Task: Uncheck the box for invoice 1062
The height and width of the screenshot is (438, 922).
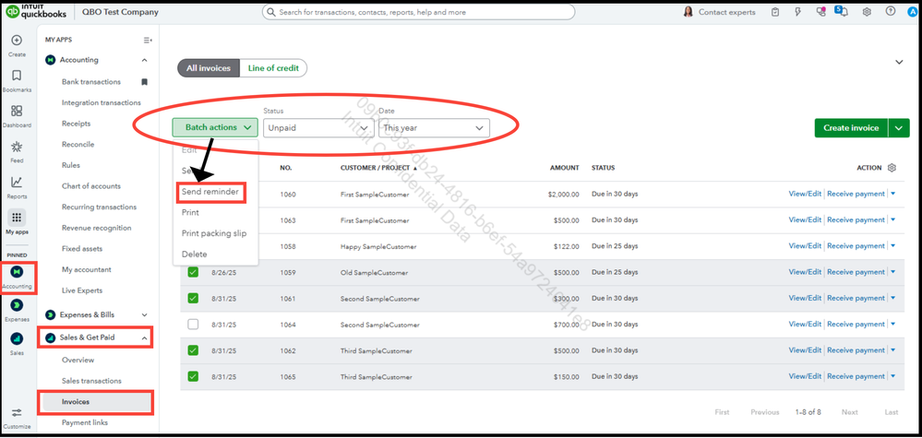Action: [x=193, y=350]
